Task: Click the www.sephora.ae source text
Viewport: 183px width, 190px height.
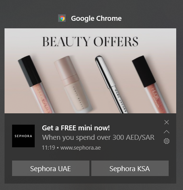Action: 80,148
